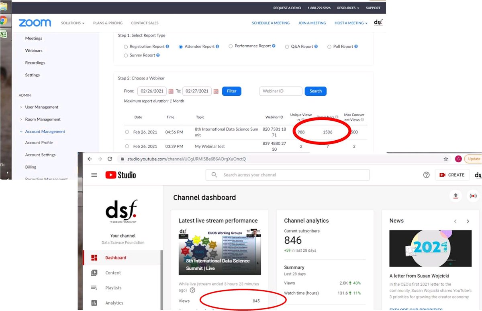Go forward in the browser
The height and width of the screenshot is (311, 482).
pos(100,159)
